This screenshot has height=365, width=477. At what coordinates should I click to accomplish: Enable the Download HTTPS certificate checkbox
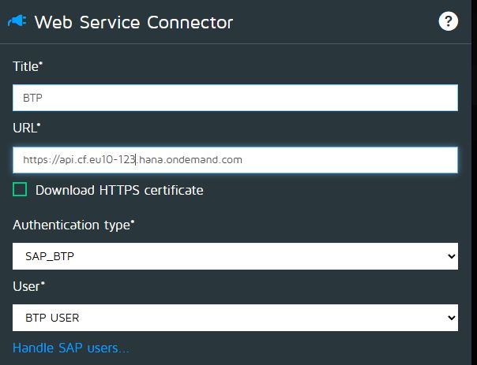click(20, 190)
